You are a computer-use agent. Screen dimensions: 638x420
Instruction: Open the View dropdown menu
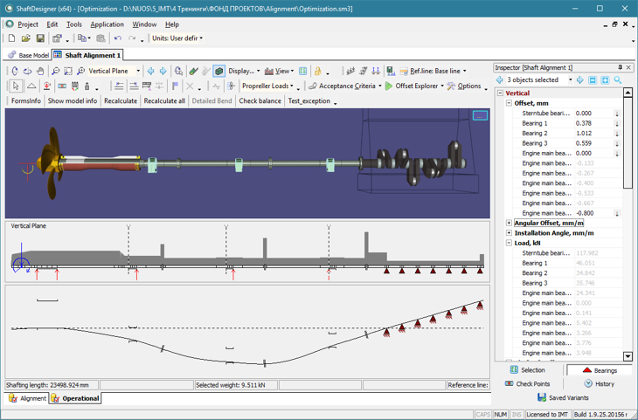pyautogui.click(x=279, y=71)
